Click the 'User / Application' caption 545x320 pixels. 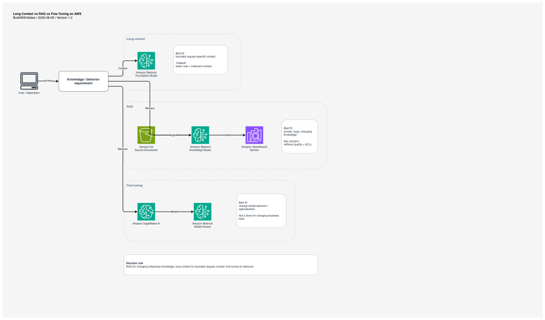[x=29, y=93]
